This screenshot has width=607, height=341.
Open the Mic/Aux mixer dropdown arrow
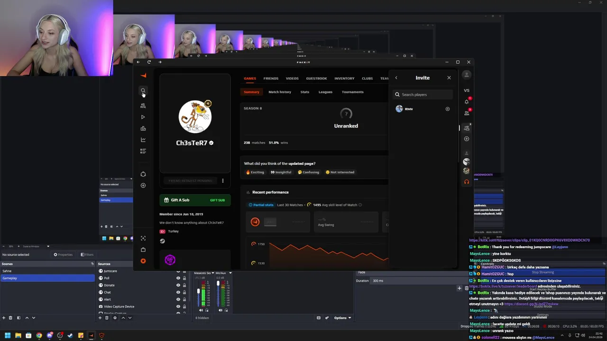point(230,273)
